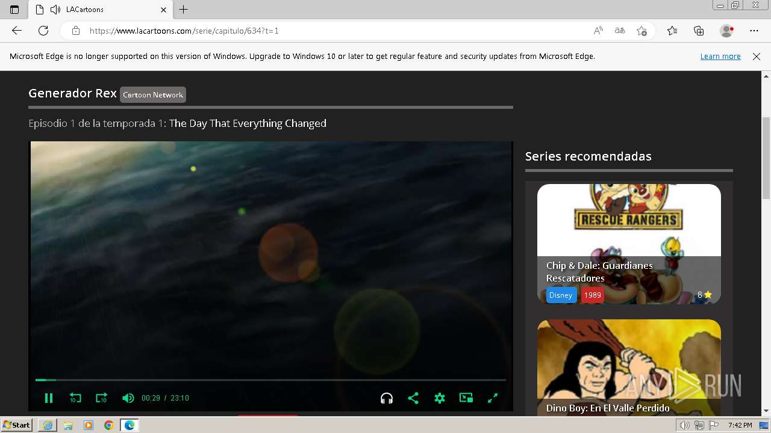This screenshot has height=433, width=771.
Task: Click the page vertical scrollbar
Action: [x=766, y=158]
